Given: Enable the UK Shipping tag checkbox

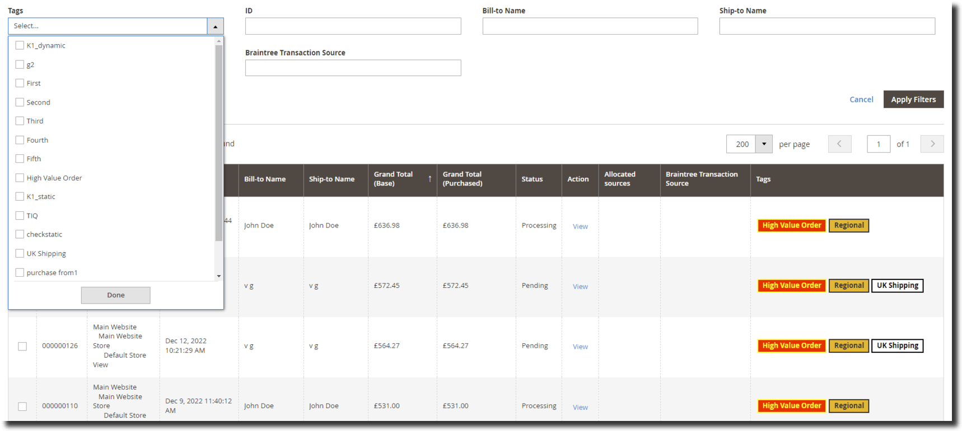Looking at the screenshot, I should 20,253.
